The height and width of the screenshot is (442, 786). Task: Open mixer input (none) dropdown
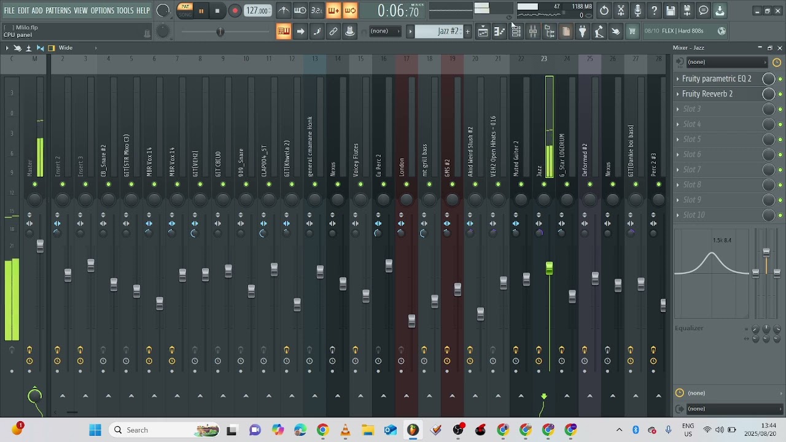726,62
